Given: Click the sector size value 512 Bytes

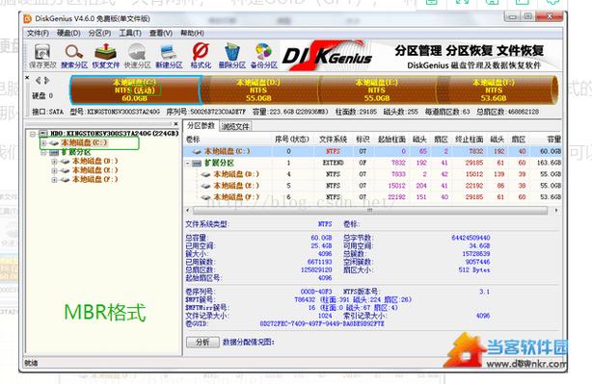Looking at the screenshot, I should (x=474, y=270).
